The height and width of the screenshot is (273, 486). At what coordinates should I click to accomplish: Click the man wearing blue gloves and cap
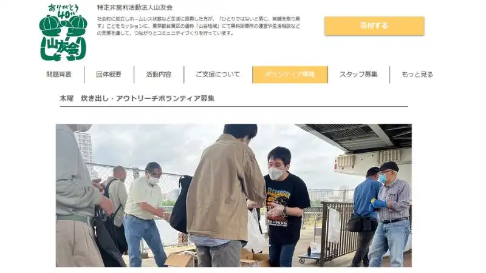click(391, 214)
